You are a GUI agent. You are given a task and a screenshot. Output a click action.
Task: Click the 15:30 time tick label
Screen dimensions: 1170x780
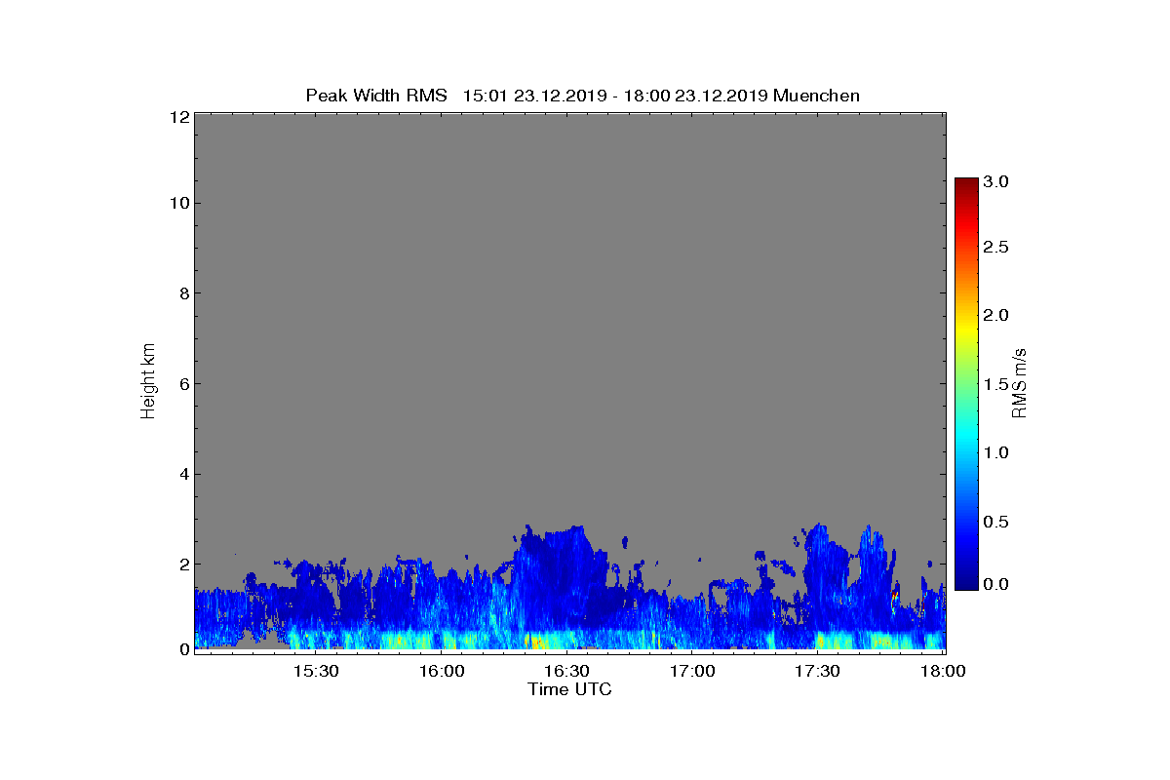[x=317, y=672]
